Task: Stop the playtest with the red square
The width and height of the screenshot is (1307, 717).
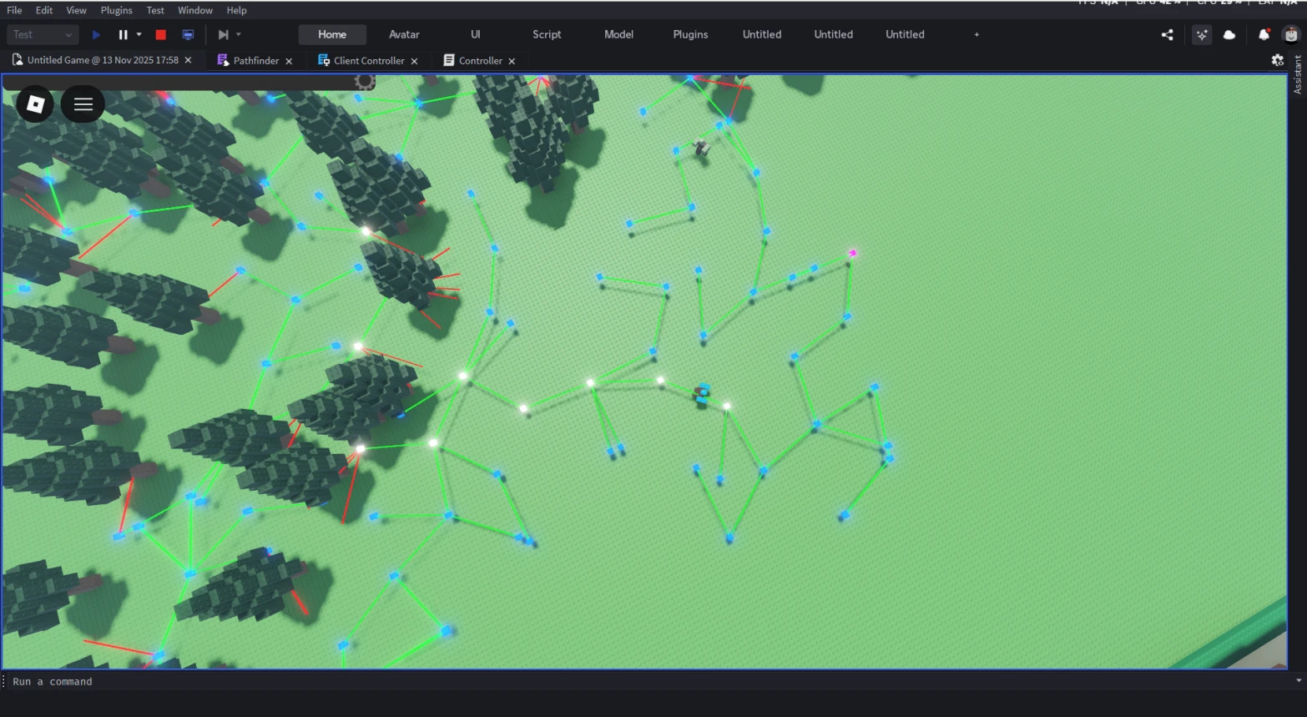Action: (161, 35)
